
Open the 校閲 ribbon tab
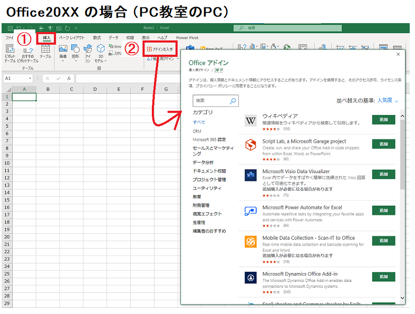click(130, 38)
